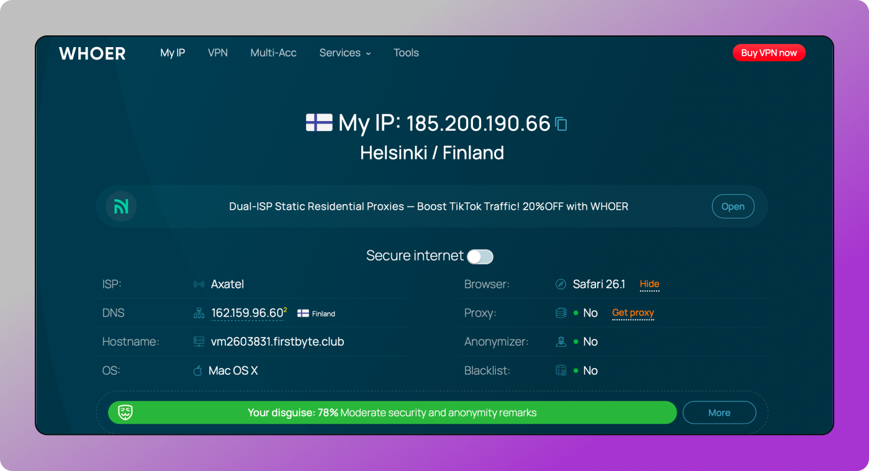Open the VPN menu item
869x471 pixels.
[x=217, y=53]
